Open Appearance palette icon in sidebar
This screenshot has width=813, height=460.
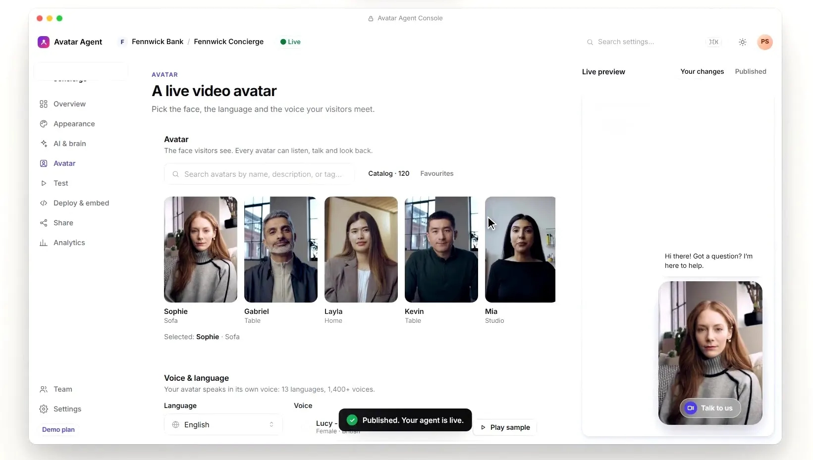click(44, 124)
